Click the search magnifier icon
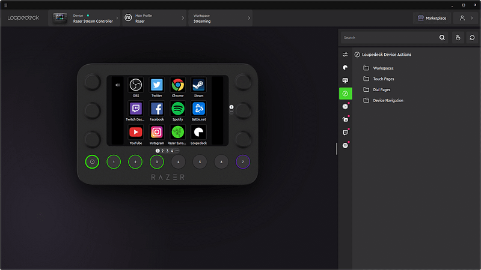The image size is (481, 270). (x=442, y=38)
